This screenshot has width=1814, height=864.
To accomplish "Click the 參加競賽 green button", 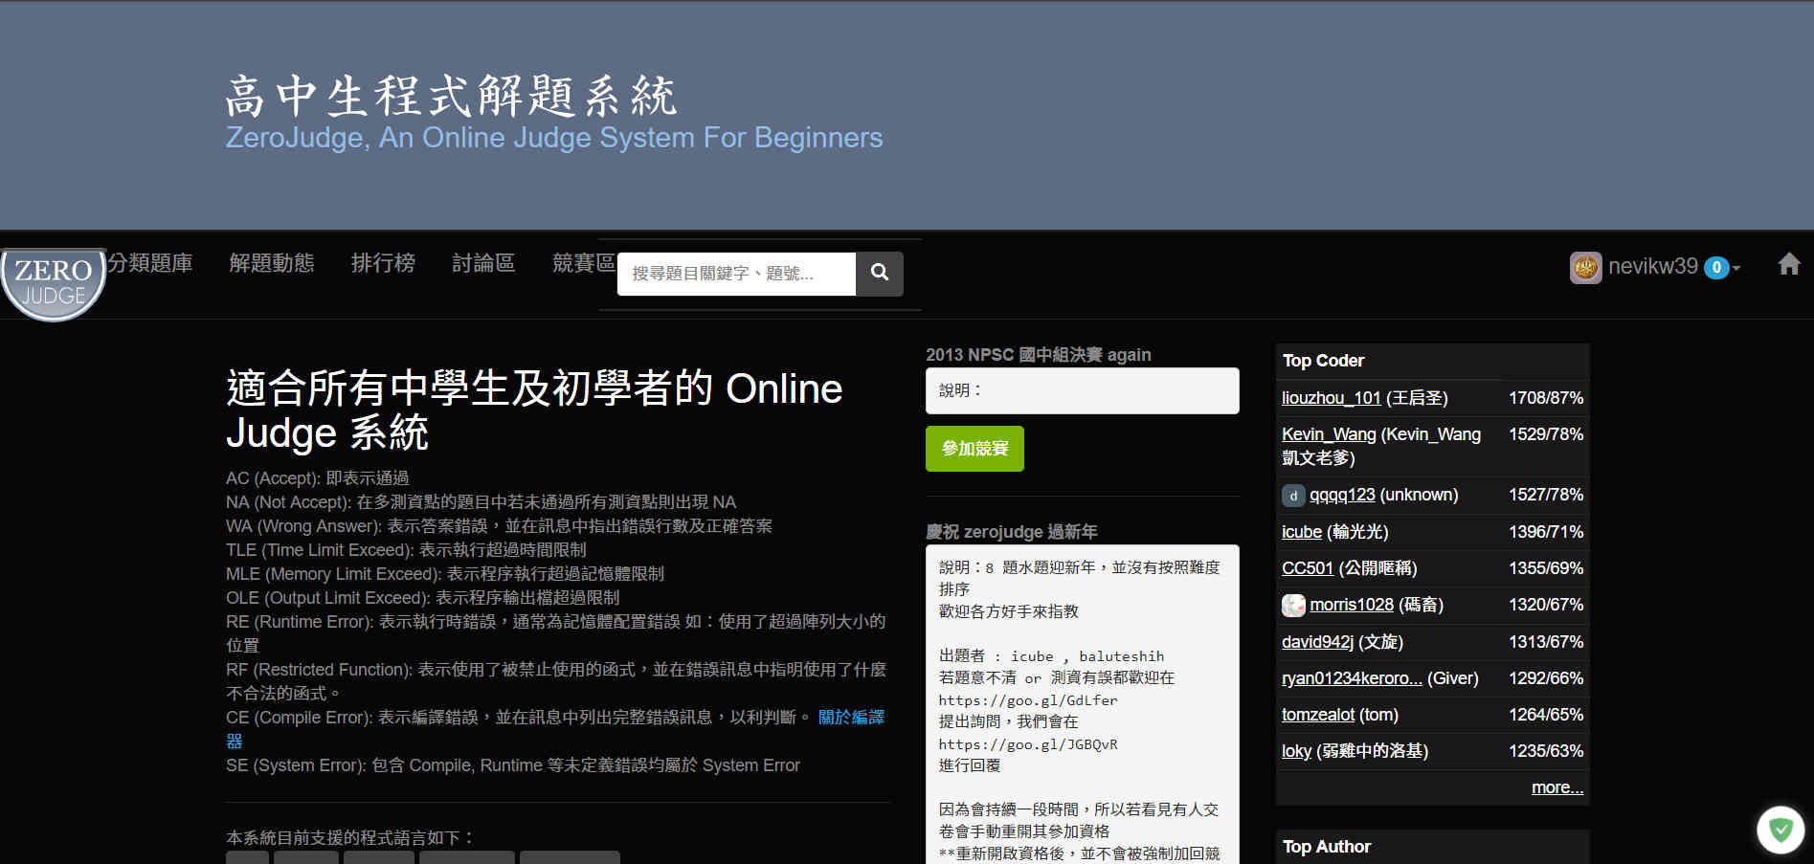I will coord(974,449).
